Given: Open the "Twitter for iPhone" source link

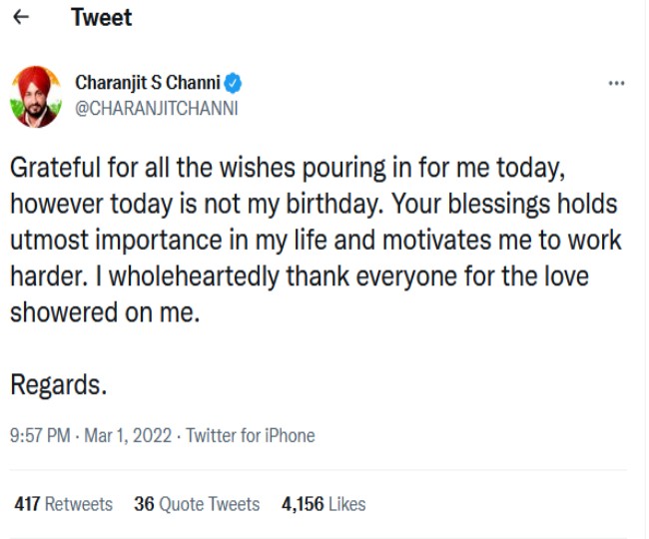Looking at the screenshot, I should pos(250,435).
